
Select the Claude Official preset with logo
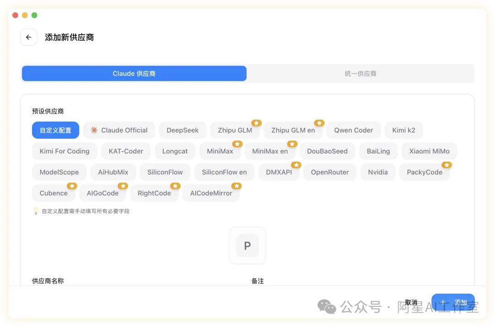119,130
